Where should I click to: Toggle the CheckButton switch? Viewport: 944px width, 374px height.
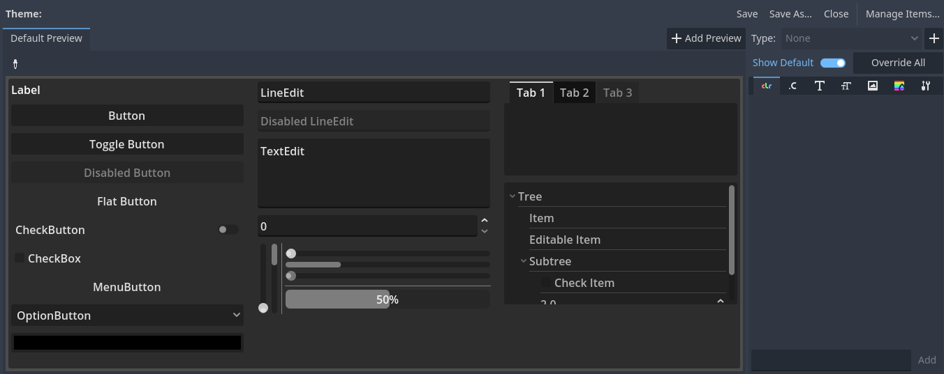[x=228, y=230]
